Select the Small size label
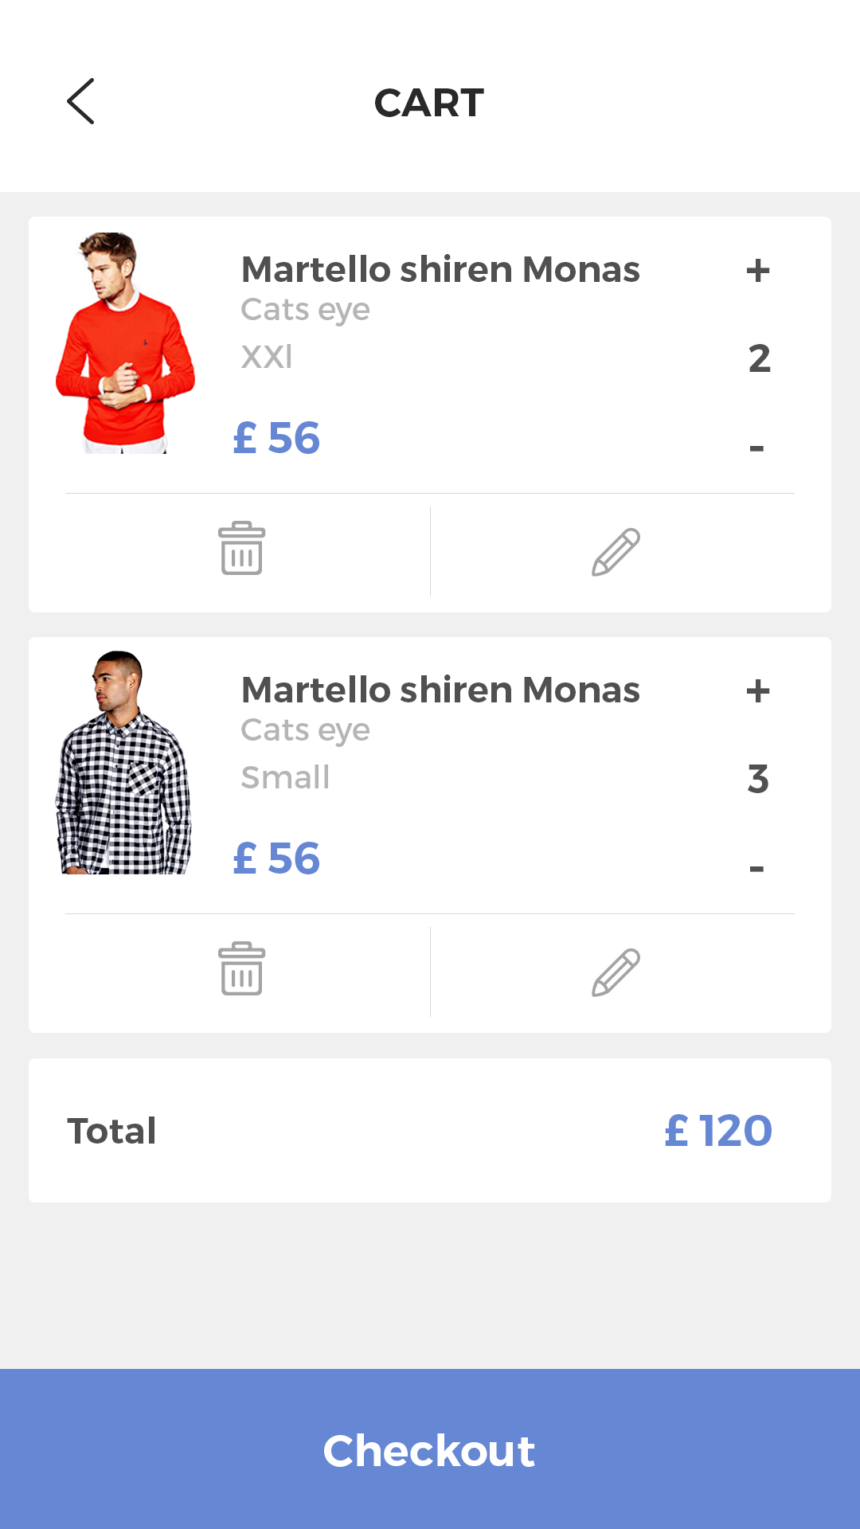This screenshot has width=860, height=1529. click(285, 777)
